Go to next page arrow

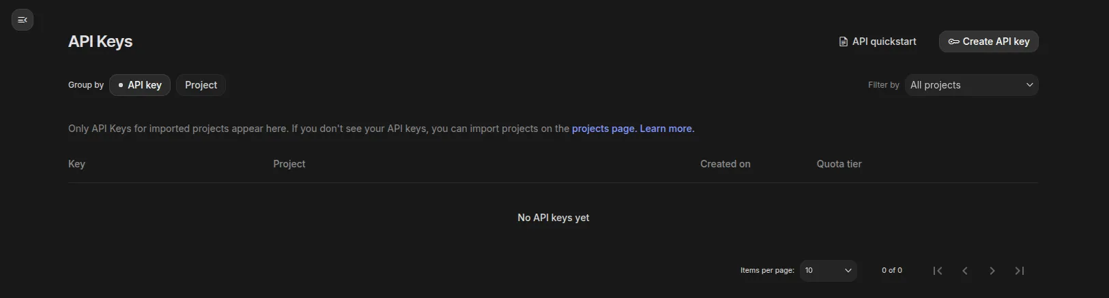[x=992, y=271]
